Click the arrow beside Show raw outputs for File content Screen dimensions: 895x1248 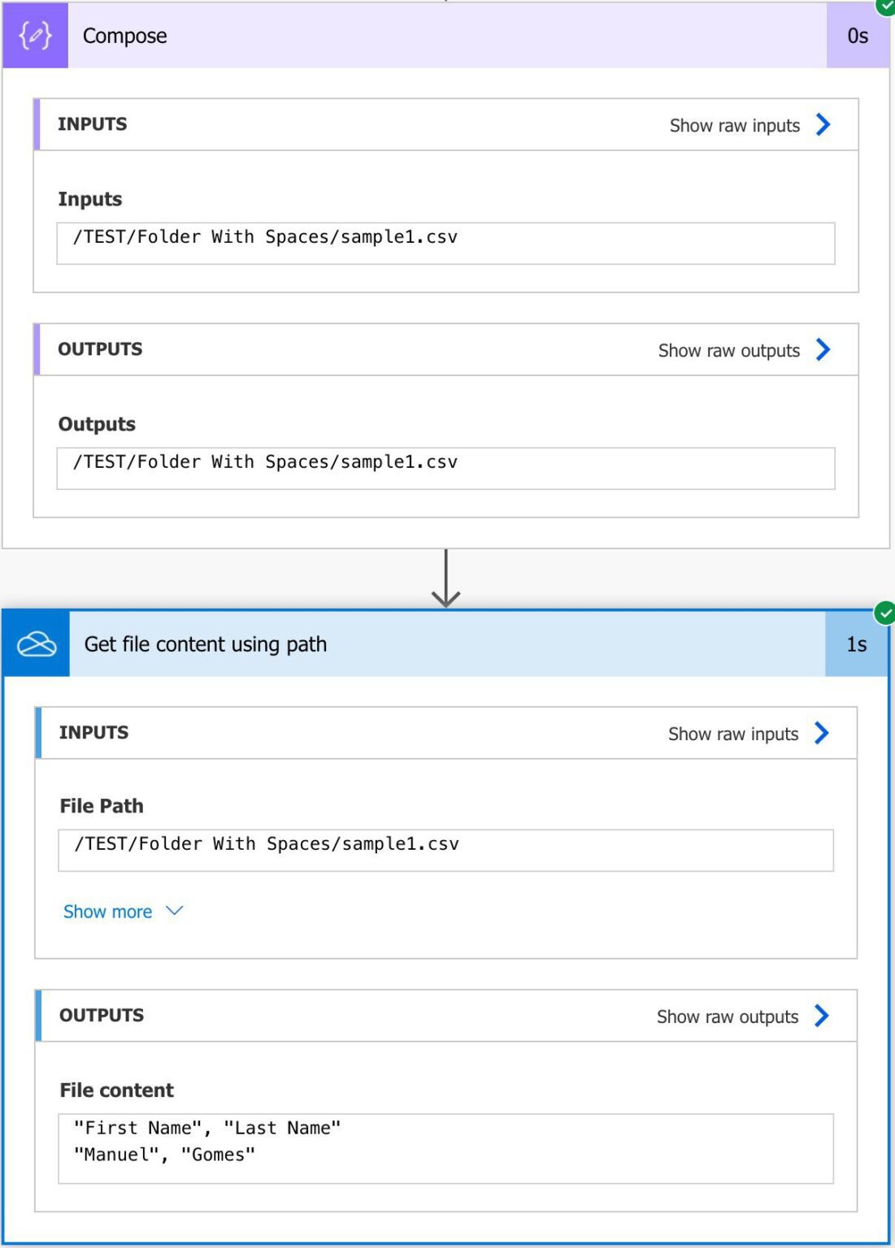click(x=823, y=1016)
